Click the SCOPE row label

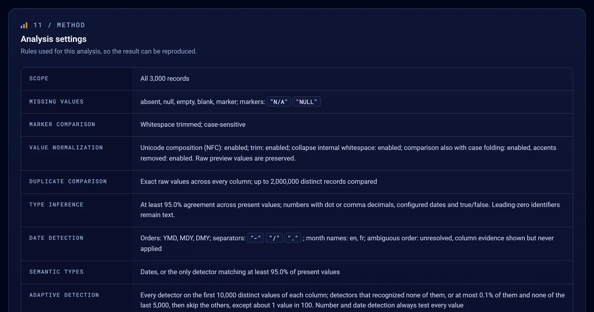[38, 78]
